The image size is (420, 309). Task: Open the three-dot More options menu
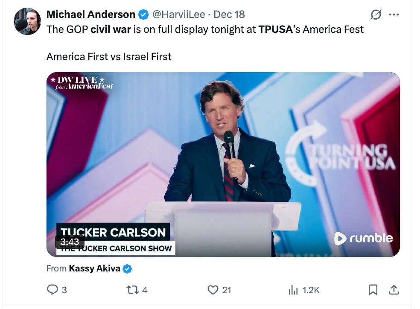tap(394, 15)
